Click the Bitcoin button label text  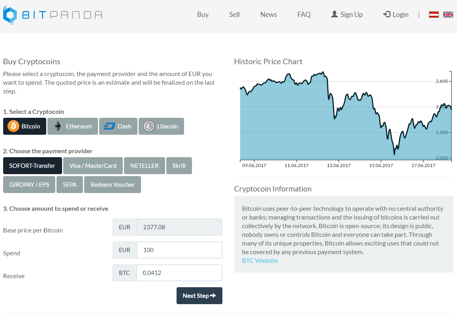pyautogui.click(x=30, y=126)
